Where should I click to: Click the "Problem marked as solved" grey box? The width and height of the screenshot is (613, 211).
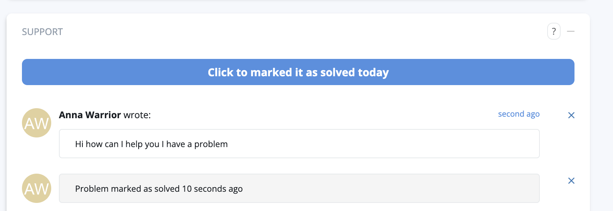point(299,188)
